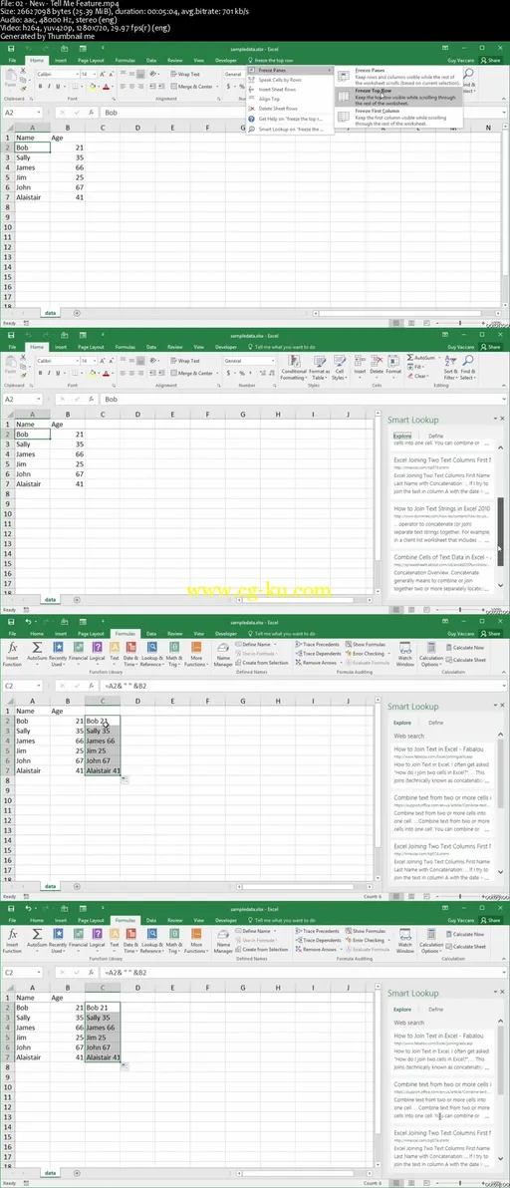
Task: Open Date & Time functions where pointer hovers C2
Action: [x=130, y=654]
